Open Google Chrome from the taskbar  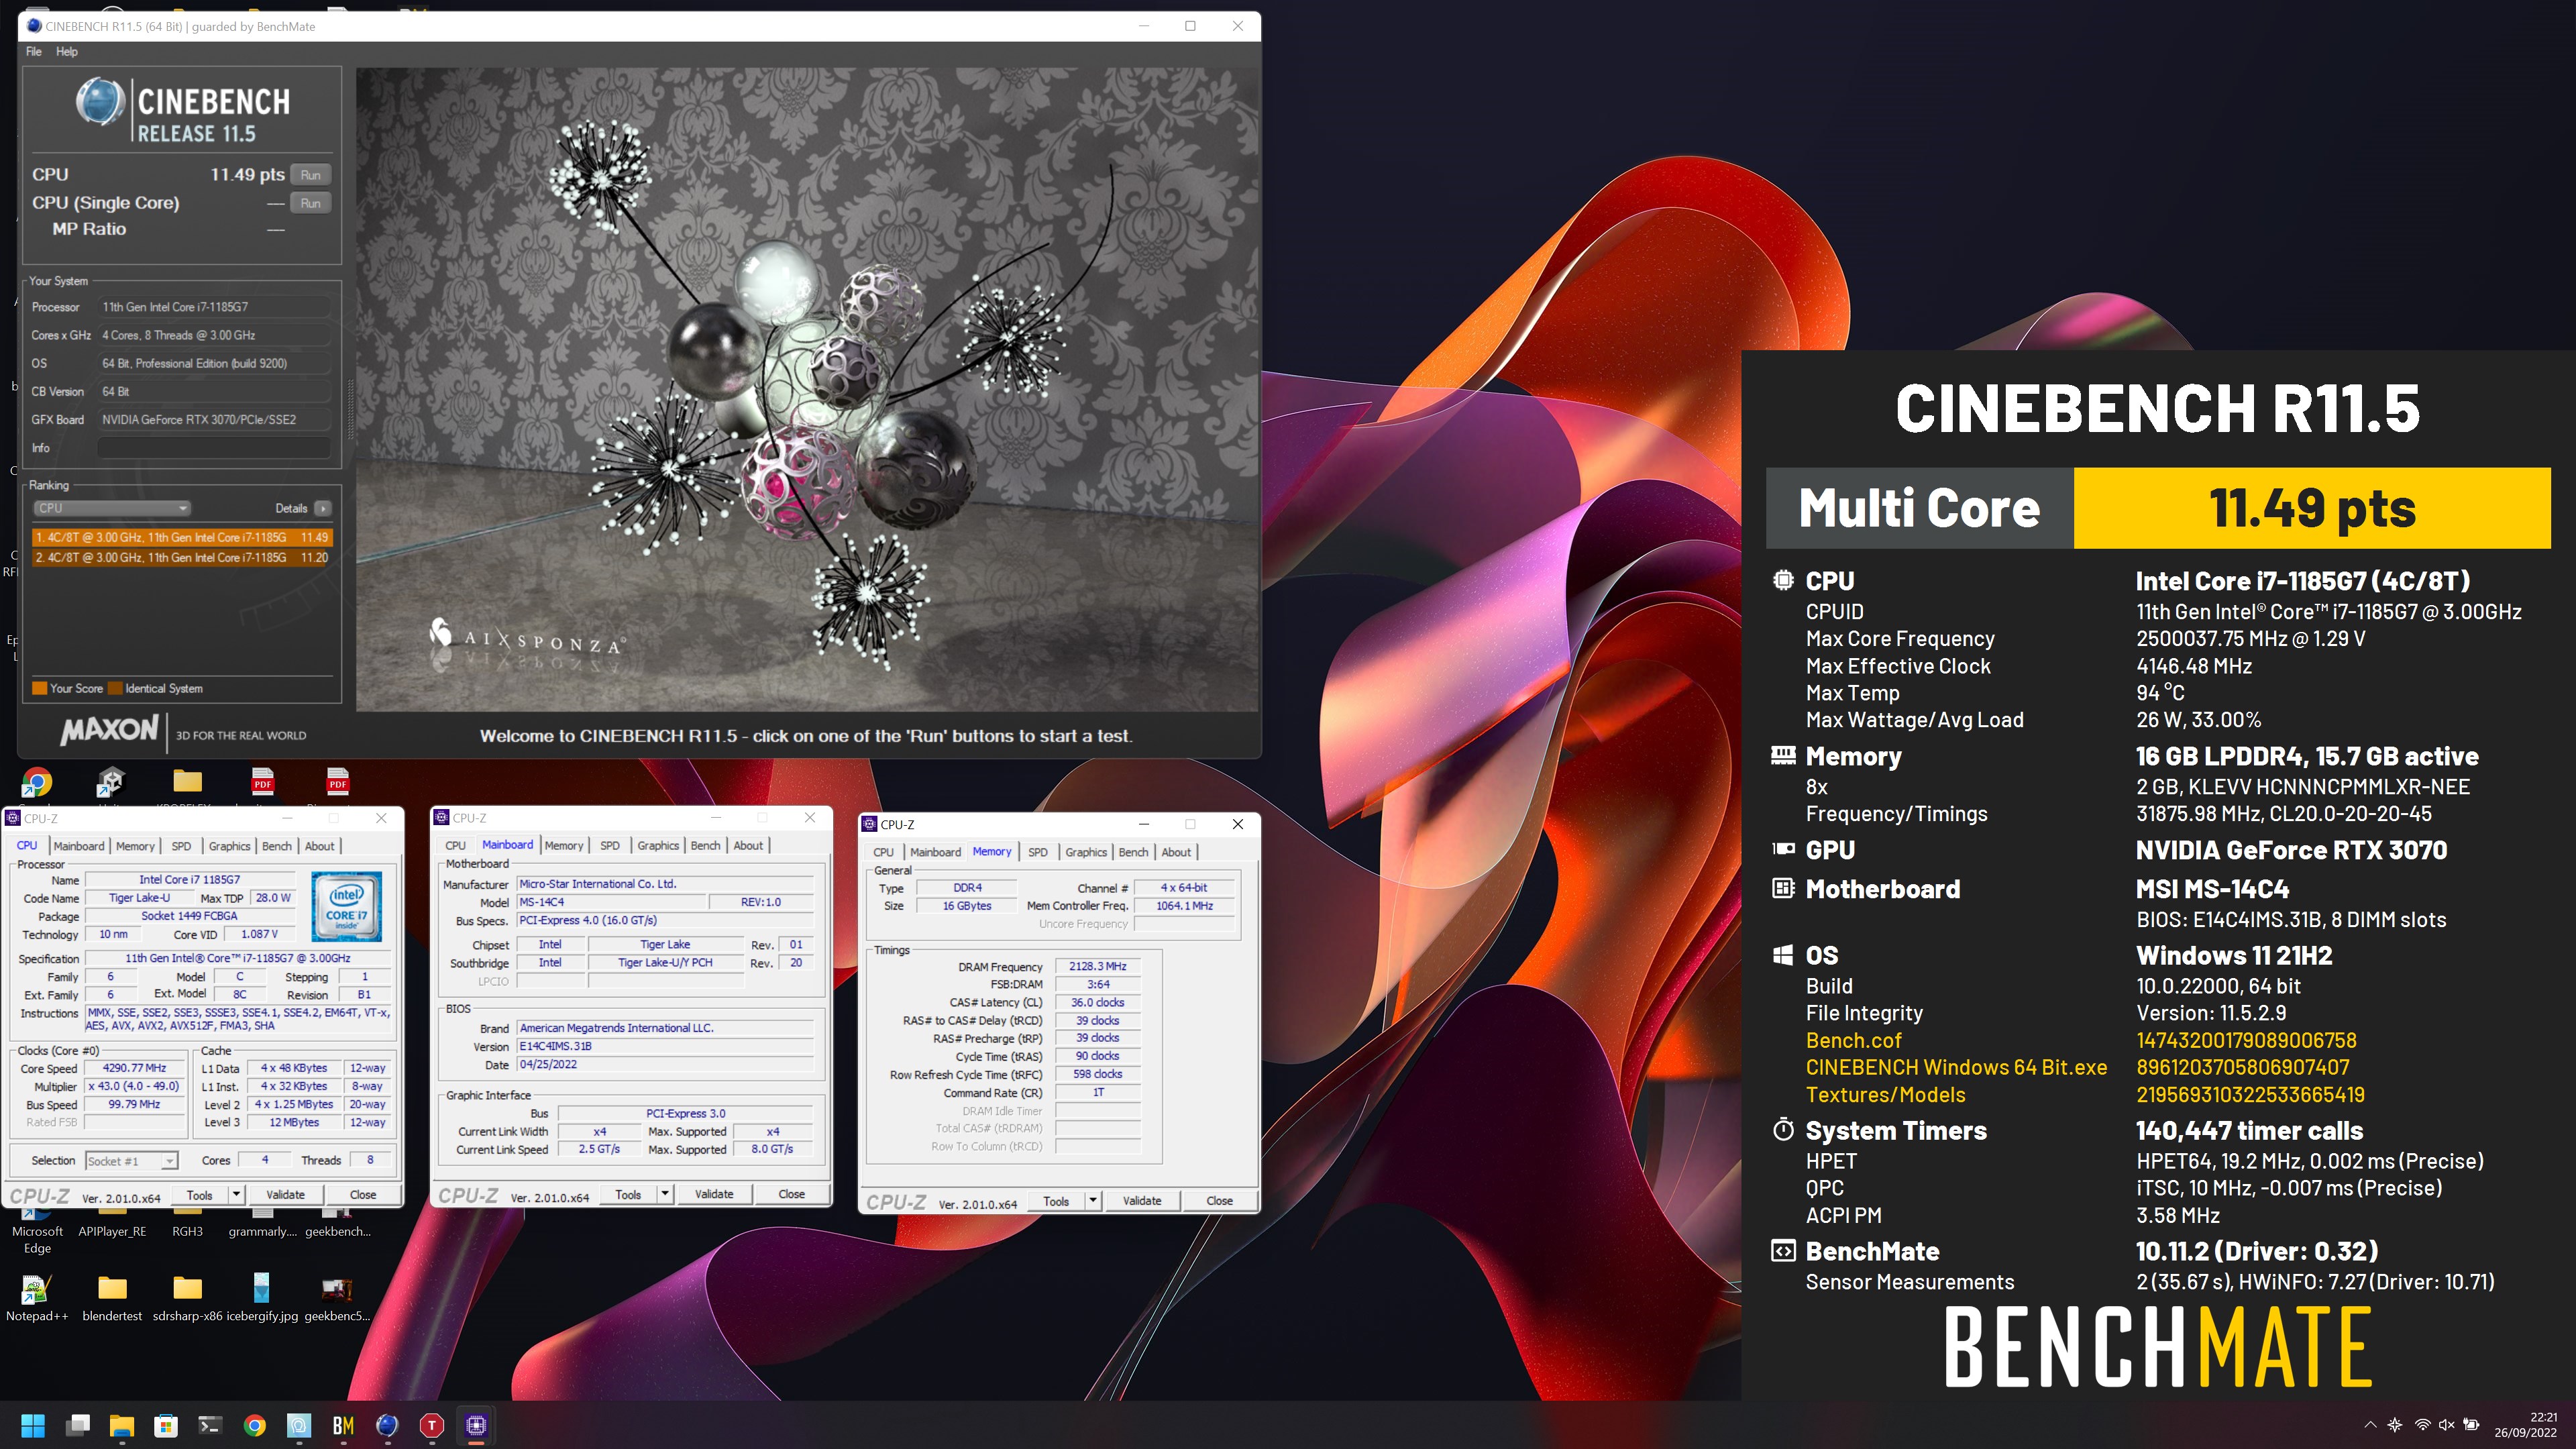255,1425
